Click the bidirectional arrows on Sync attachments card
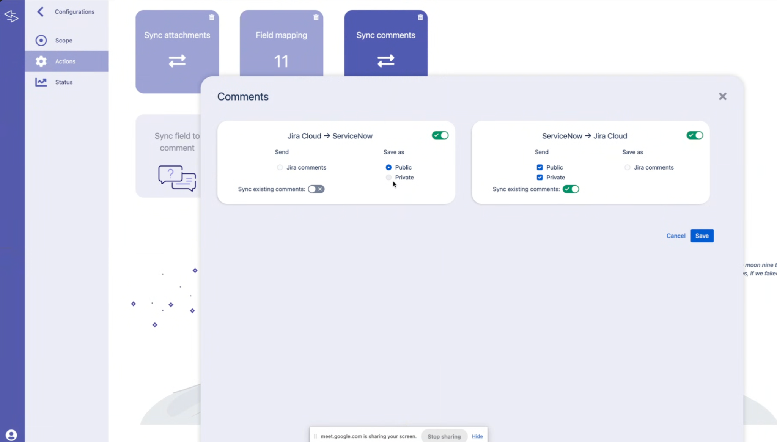The width and height of the screenshot is (777, 442). click(177, 61)
